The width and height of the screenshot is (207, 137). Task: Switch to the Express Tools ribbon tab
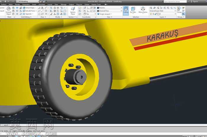click(x=96, y=4)
